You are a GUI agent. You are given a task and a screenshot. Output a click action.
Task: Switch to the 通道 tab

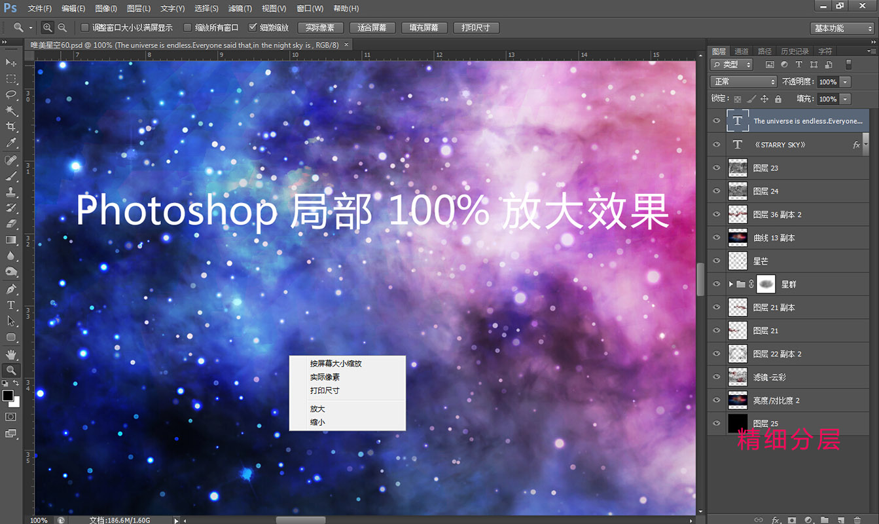(x=742, y=51)
